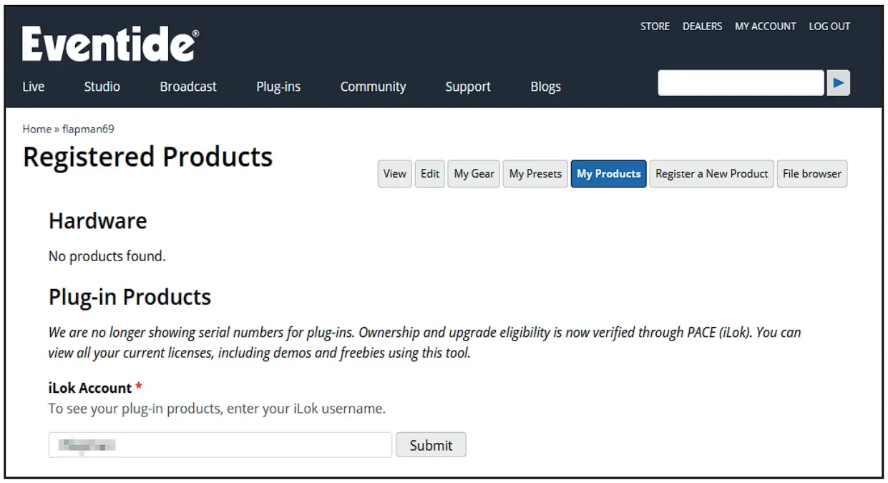Click the blue search arrow button
Viewport: 888px width, 483px height.
[x=839, y=83]
